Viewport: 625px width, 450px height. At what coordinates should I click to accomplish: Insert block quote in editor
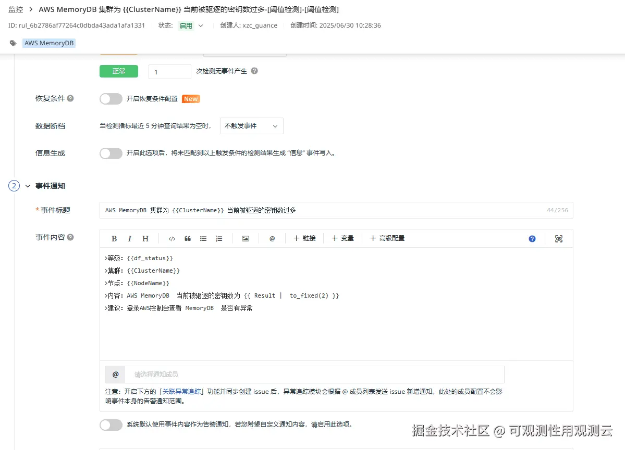[188, 239]
